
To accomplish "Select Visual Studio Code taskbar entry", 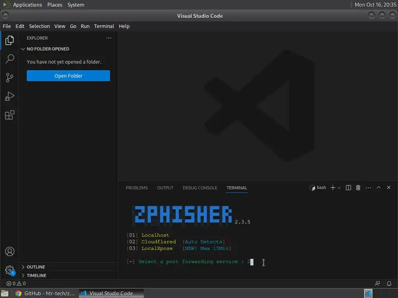I will pos(111,293).
